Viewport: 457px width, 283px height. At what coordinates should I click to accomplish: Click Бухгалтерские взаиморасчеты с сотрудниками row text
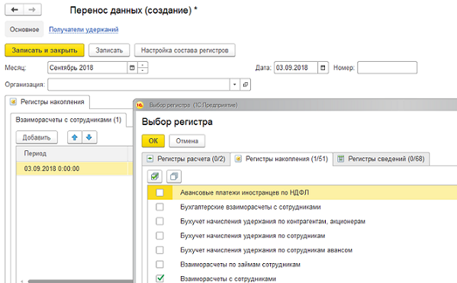tap(250, 207)
